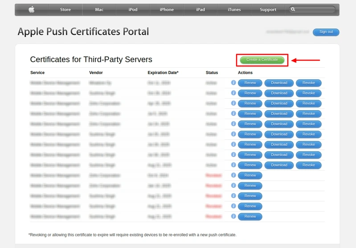The width and height of the screenshot is (356, 248).
Task: Open info icon in the ninth certificate row
Action: click(233, 165)
